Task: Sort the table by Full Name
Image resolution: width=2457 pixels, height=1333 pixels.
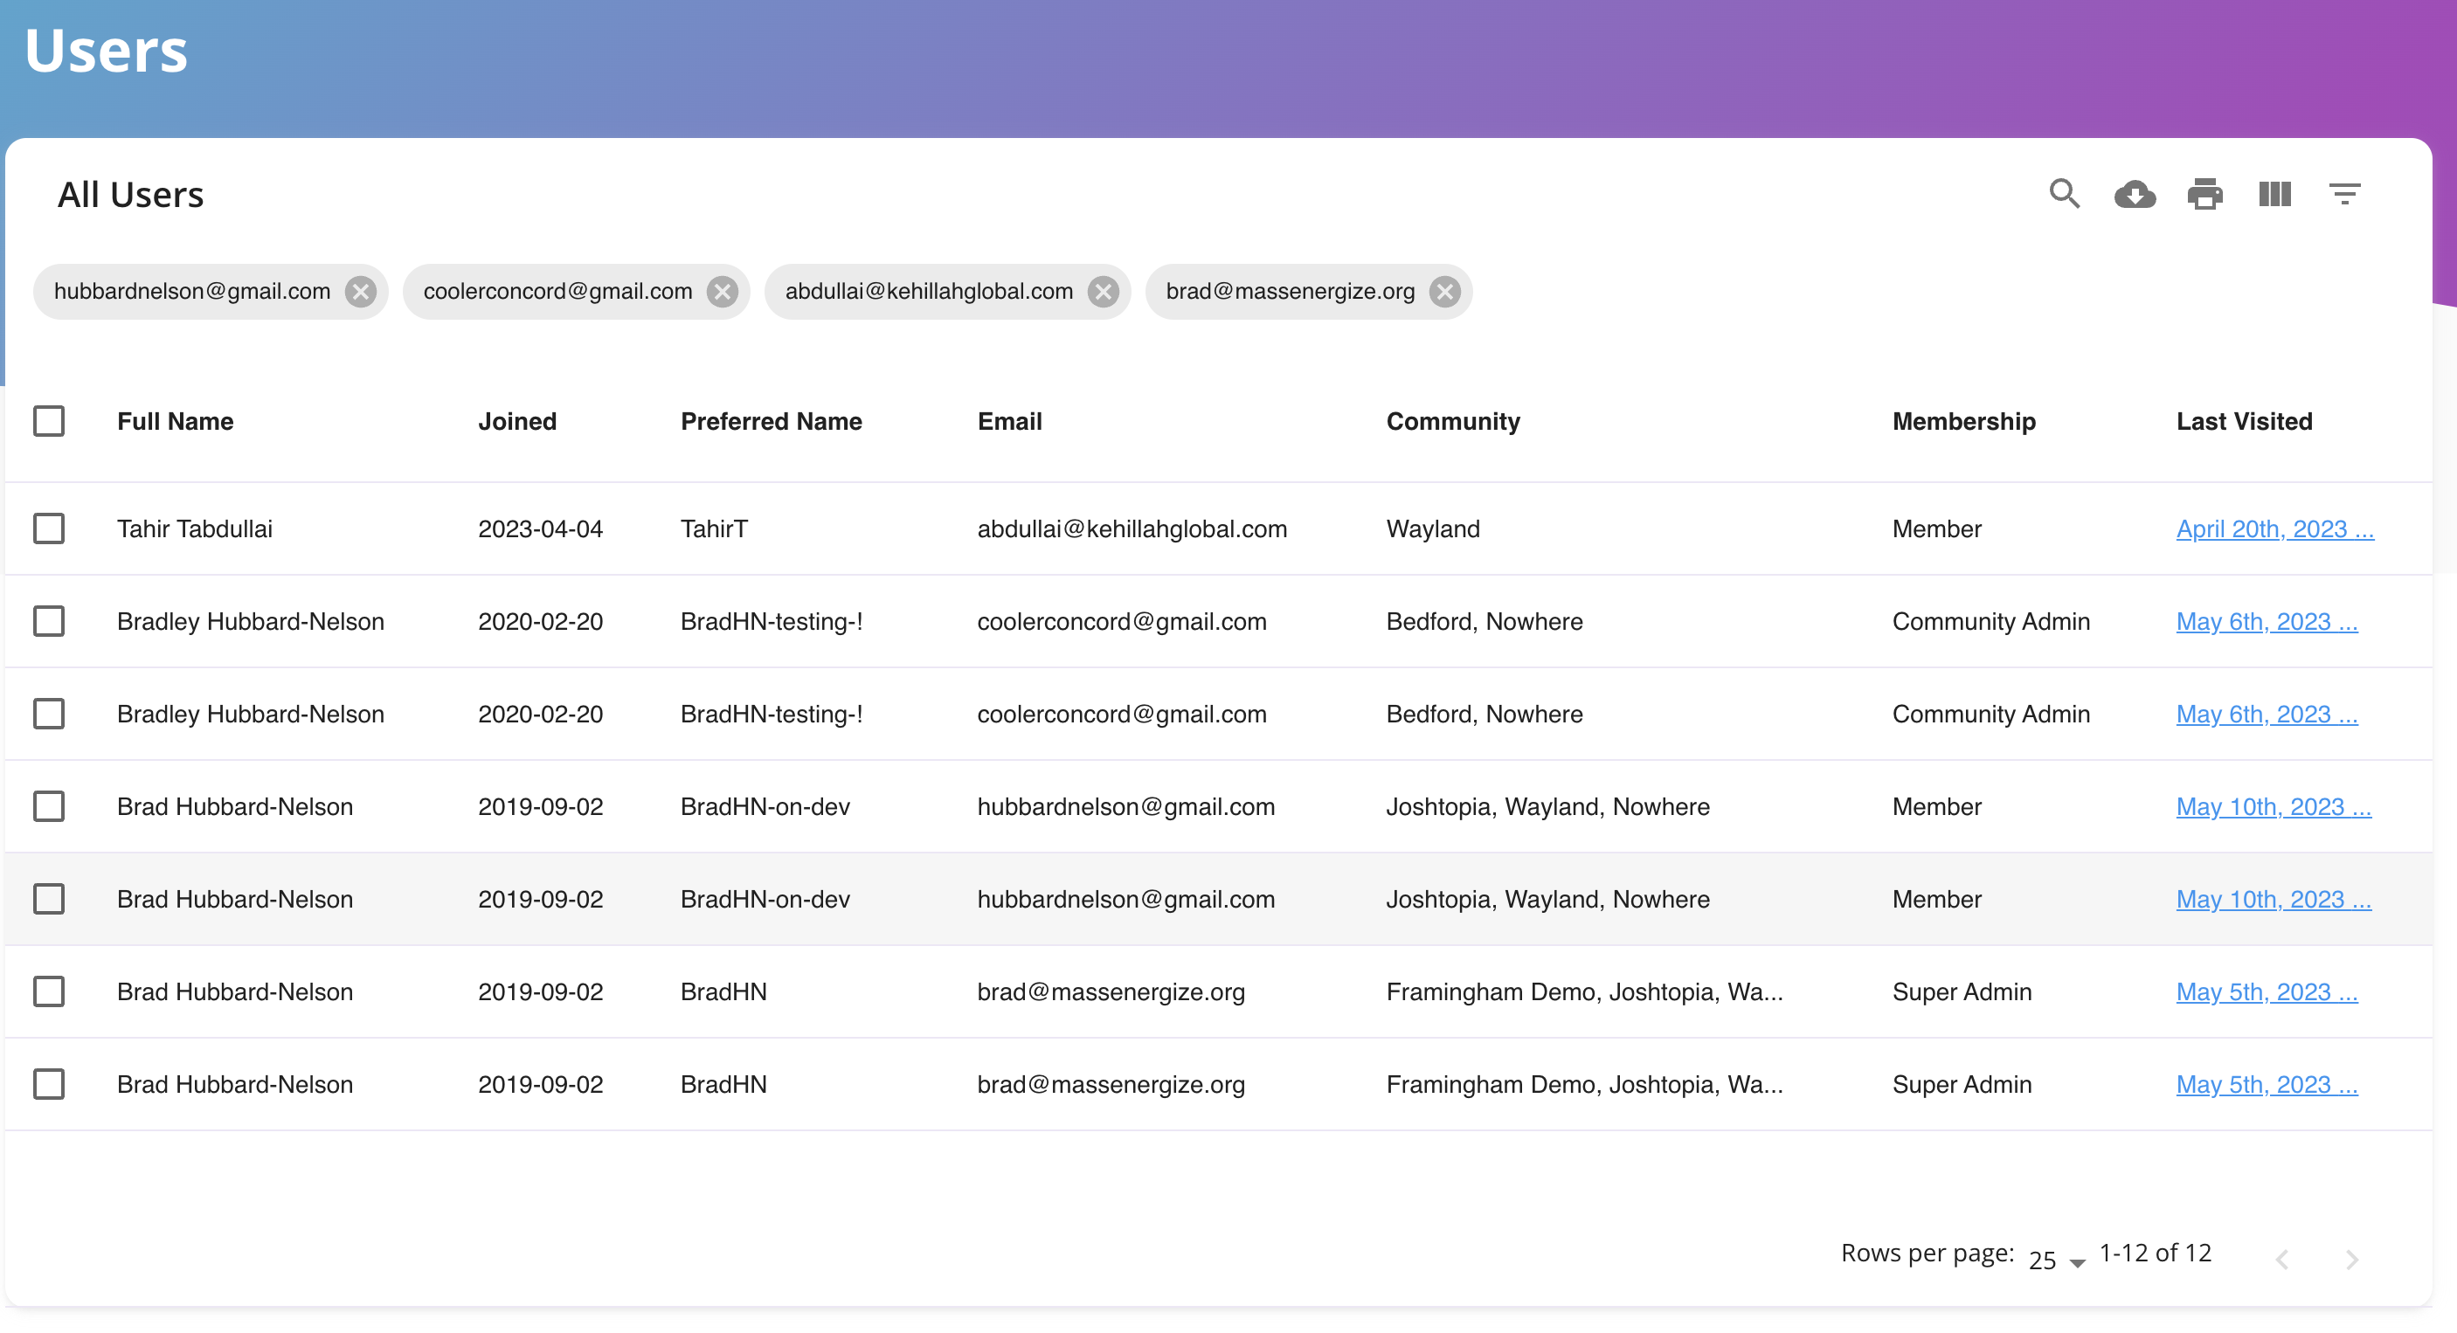Action: coord(176,420)
